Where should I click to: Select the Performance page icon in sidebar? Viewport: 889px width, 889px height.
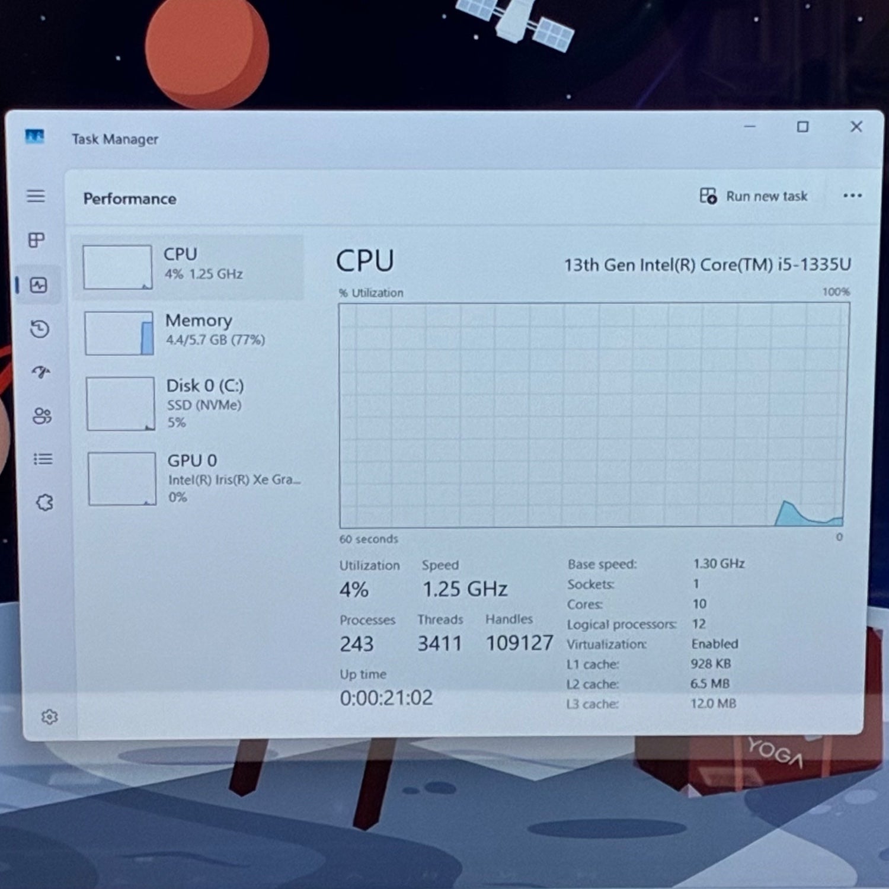click(39, 285)
